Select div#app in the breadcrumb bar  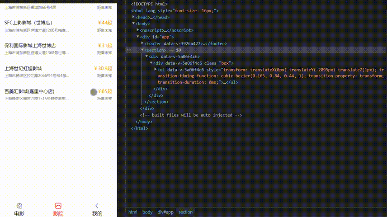pos(165,212)
